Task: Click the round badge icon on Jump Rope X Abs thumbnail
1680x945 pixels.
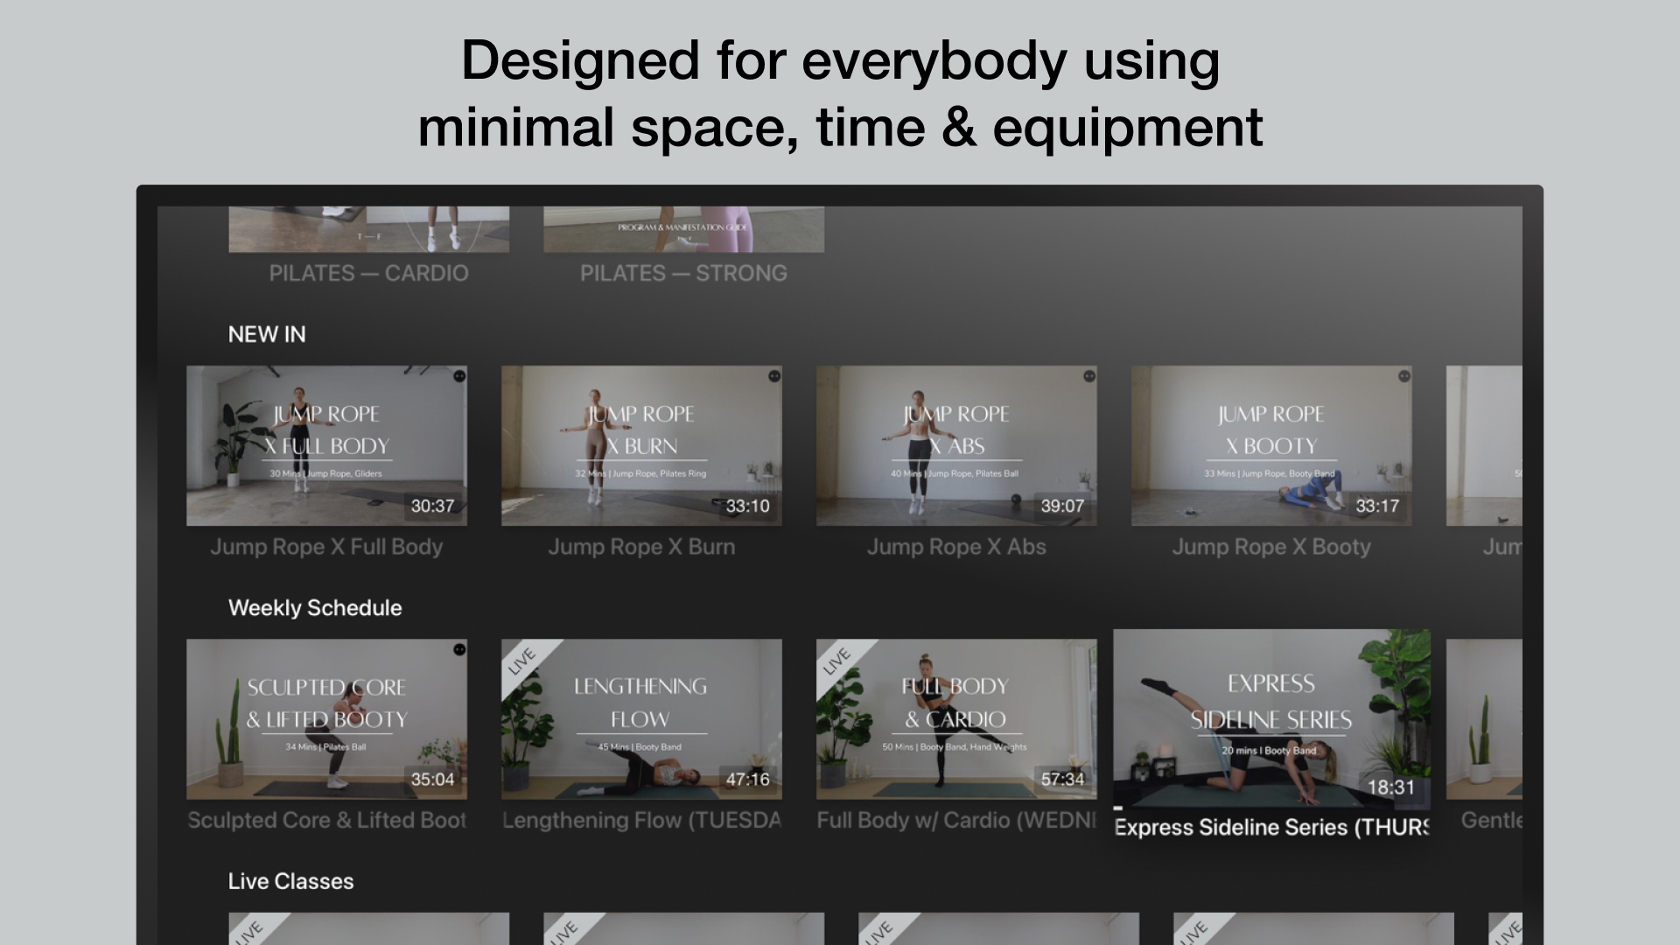Action: tap(1089, 376)
